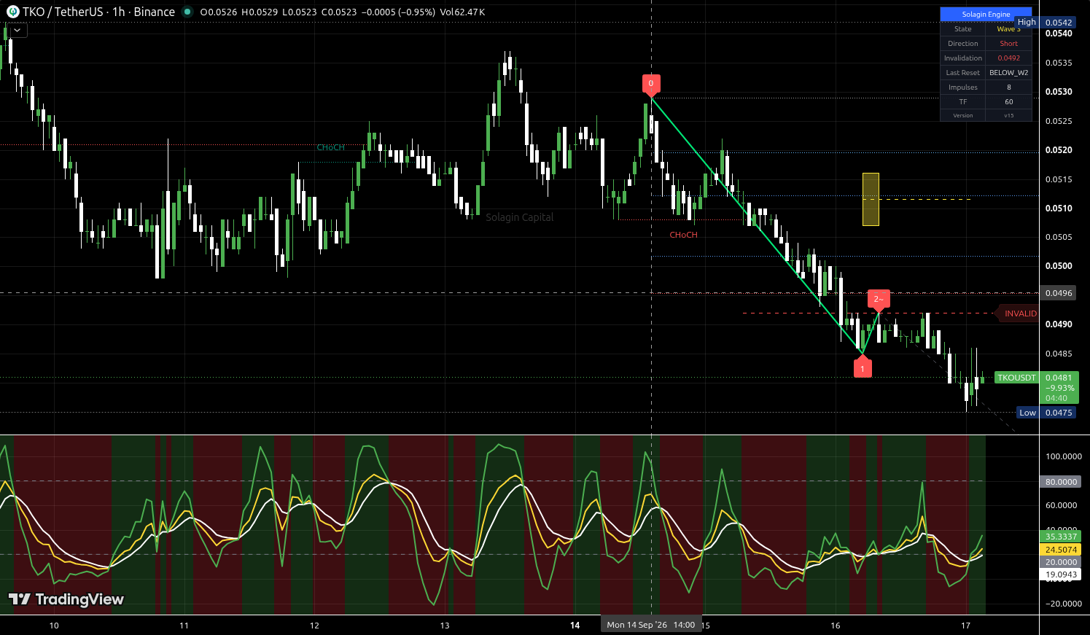Click the TF value 60
Screen dimensions: 1090x635
1008,102
